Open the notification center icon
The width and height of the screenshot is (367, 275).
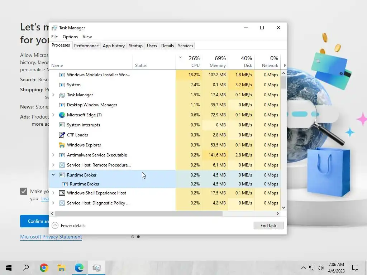pos(355,268)
